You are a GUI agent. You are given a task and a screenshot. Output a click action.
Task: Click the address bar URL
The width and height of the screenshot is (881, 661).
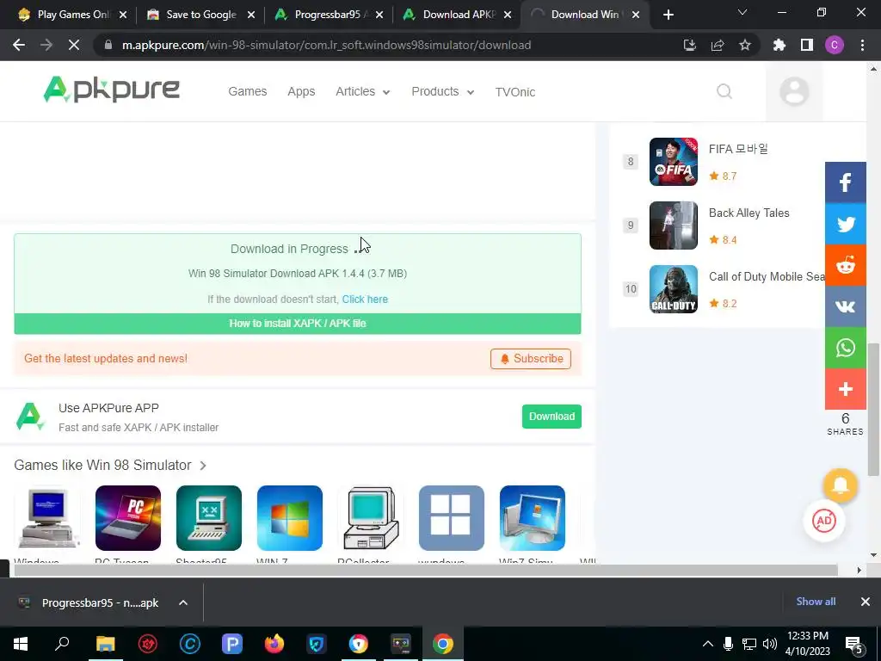(x=326, y=45)
